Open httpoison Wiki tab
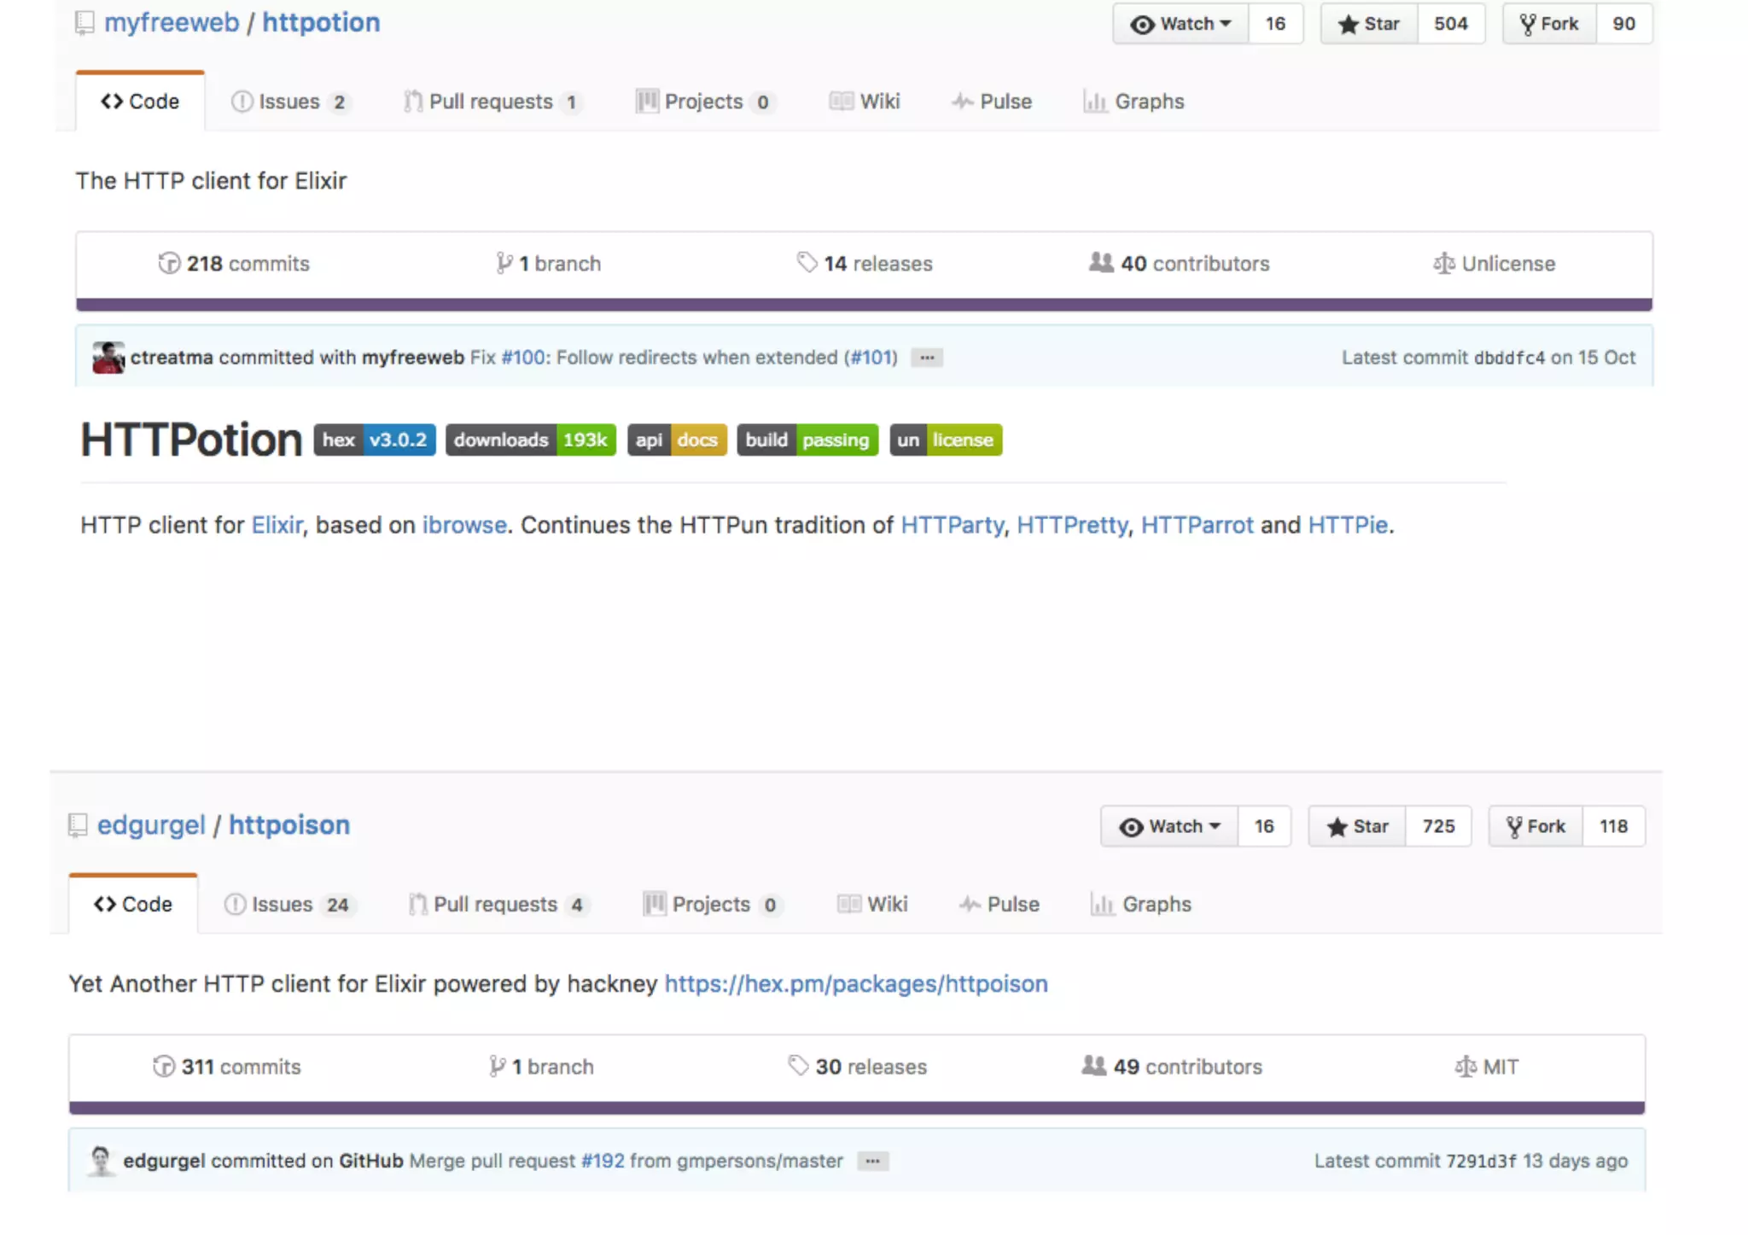Screen dimensions: 1748x1235 [872, 904]
